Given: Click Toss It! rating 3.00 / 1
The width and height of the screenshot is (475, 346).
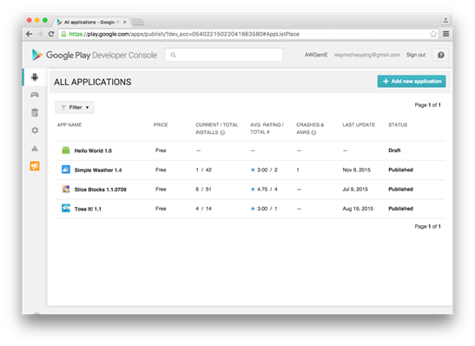Looking at the screenshot, I should tap(264, 209).
